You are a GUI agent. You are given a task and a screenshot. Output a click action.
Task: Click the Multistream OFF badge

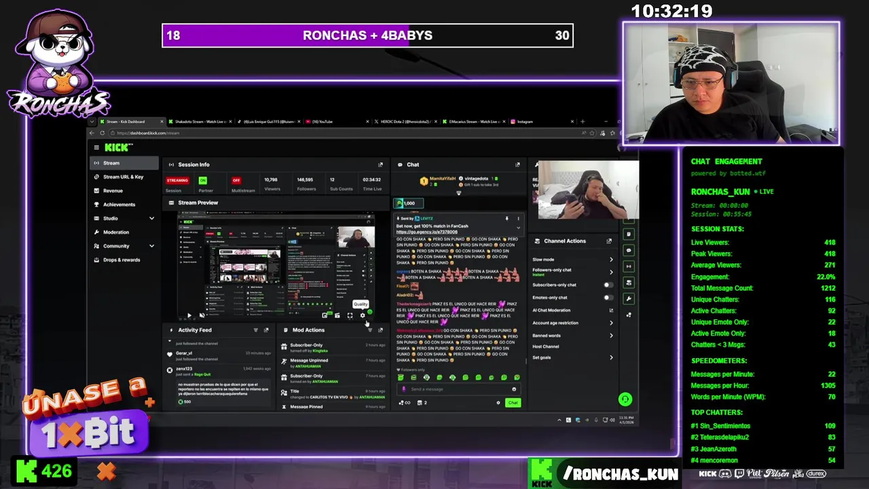click(x=236, y=181)
